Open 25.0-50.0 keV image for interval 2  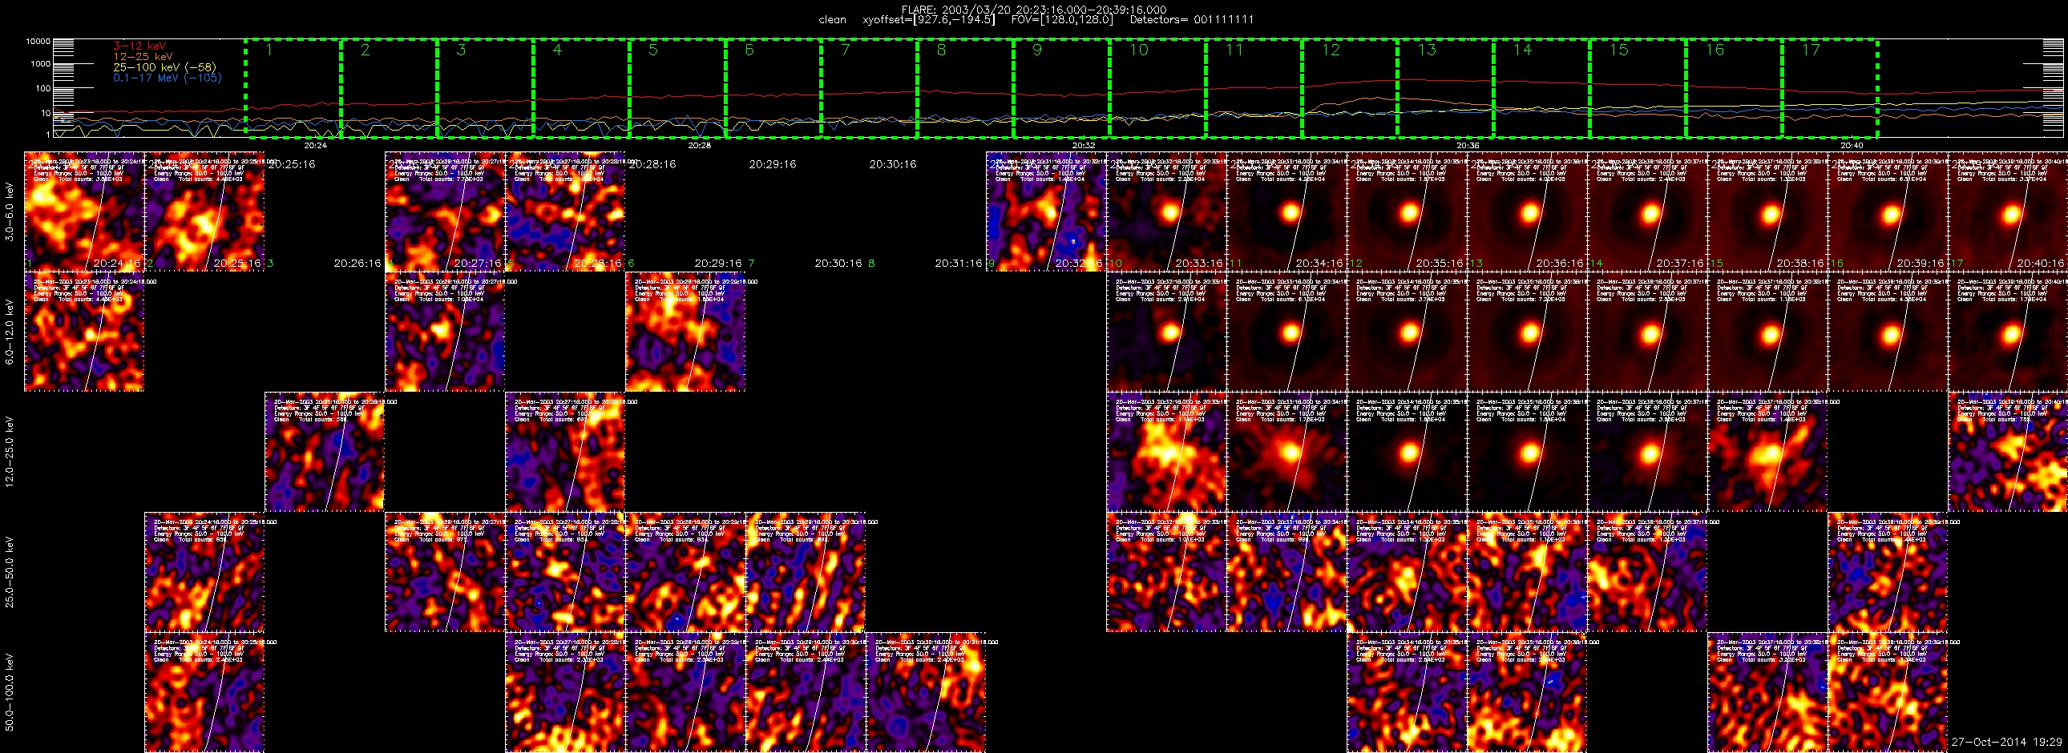coord(204,573)
